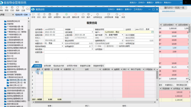The image size is (191, 107).
Task: Open the 审批理由 dropdown
Action: pyautogui.click(x=92, y=49)
